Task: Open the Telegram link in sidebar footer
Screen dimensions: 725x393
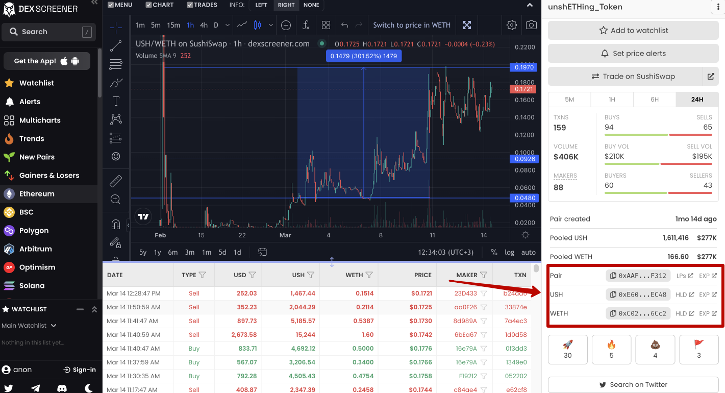Action: point(36,388)
